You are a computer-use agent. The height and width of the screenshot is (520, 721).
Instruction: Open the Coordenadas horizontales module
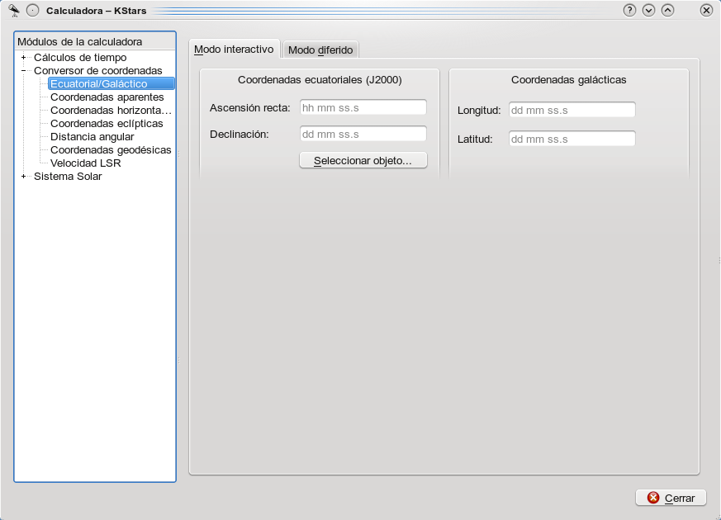coord(111,111)
